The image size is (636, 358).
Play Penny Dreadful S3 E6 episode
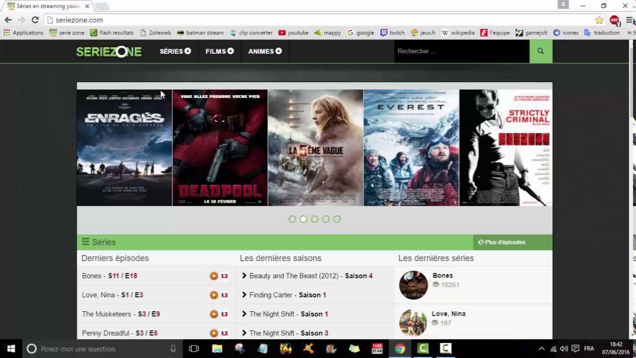point(214,333)
